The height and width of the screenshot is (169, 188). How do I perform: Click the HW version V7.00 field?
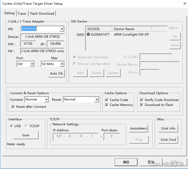pos(28,44)
